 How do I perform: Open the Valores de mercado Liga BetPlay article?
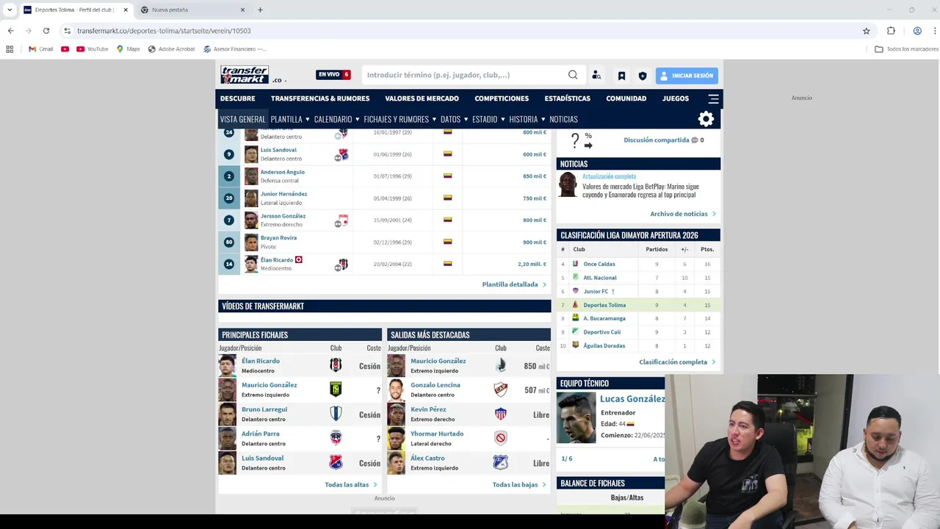tap(640, 190)
